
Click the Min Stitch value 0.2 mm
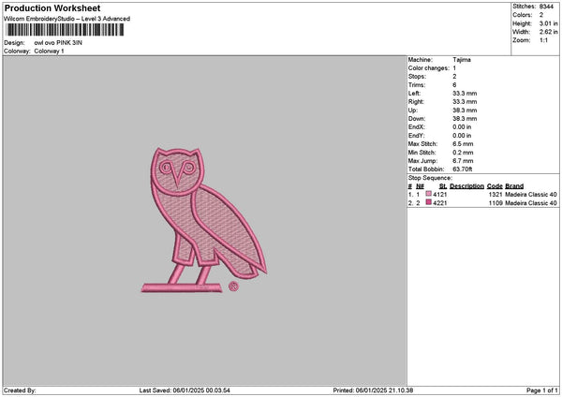pos(463,153)
